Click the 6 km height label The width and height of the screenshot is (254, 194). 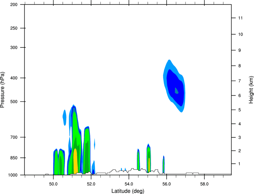240,96
